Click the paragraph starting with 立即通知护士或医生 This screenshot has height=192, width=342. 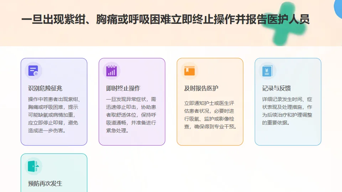(x=211, y=115)
